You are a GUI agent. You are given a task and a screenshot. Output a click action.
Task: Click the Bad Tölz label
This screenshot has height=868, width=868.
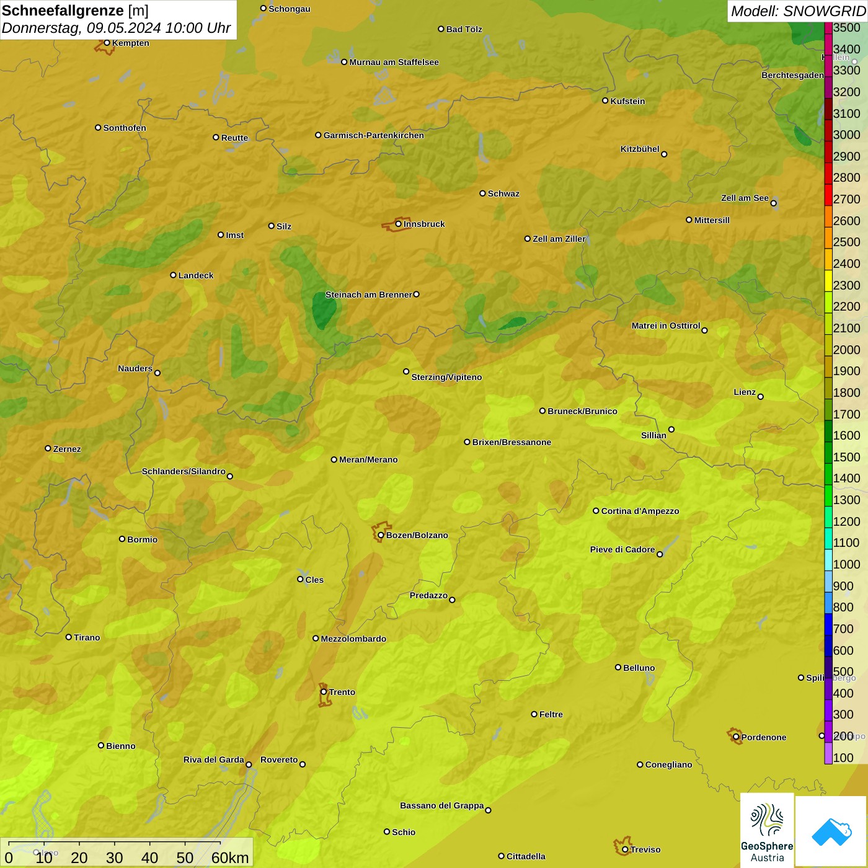coord(464,29)
